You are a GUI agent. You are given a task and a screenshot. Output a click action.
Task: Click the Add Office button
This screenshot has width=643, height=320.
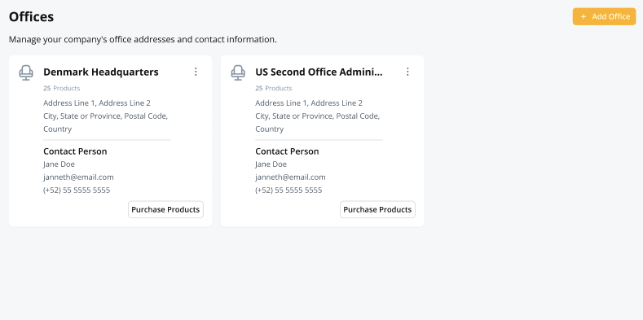[x=604, y=16]
